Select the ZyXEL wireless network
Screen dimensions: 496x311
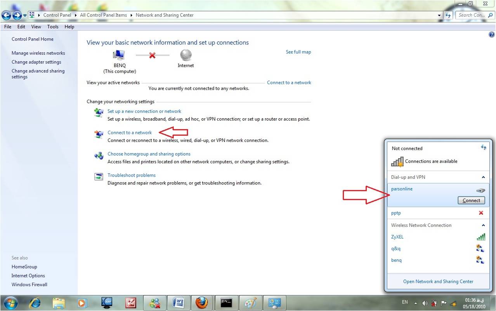pyautogui.click(x=439, y=237)
